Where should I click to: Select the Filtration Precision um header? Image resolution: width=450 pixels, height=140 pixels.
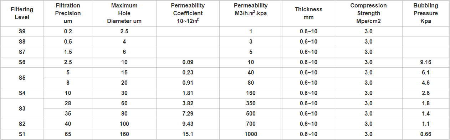68,13
